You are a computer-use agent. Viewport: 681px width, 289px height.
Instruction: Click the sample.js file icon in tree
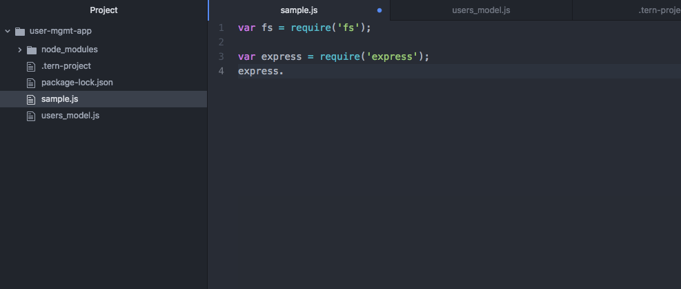(30, 99)
